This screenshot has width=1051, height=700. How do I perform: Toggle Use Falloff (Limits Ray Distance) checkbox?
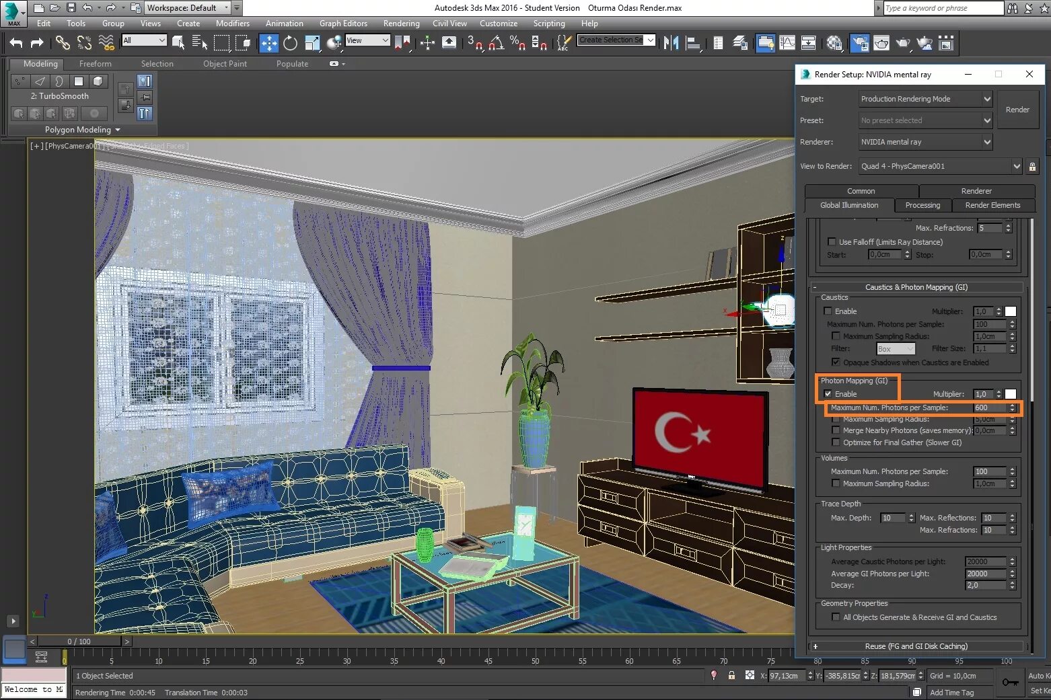pos(832,242)
